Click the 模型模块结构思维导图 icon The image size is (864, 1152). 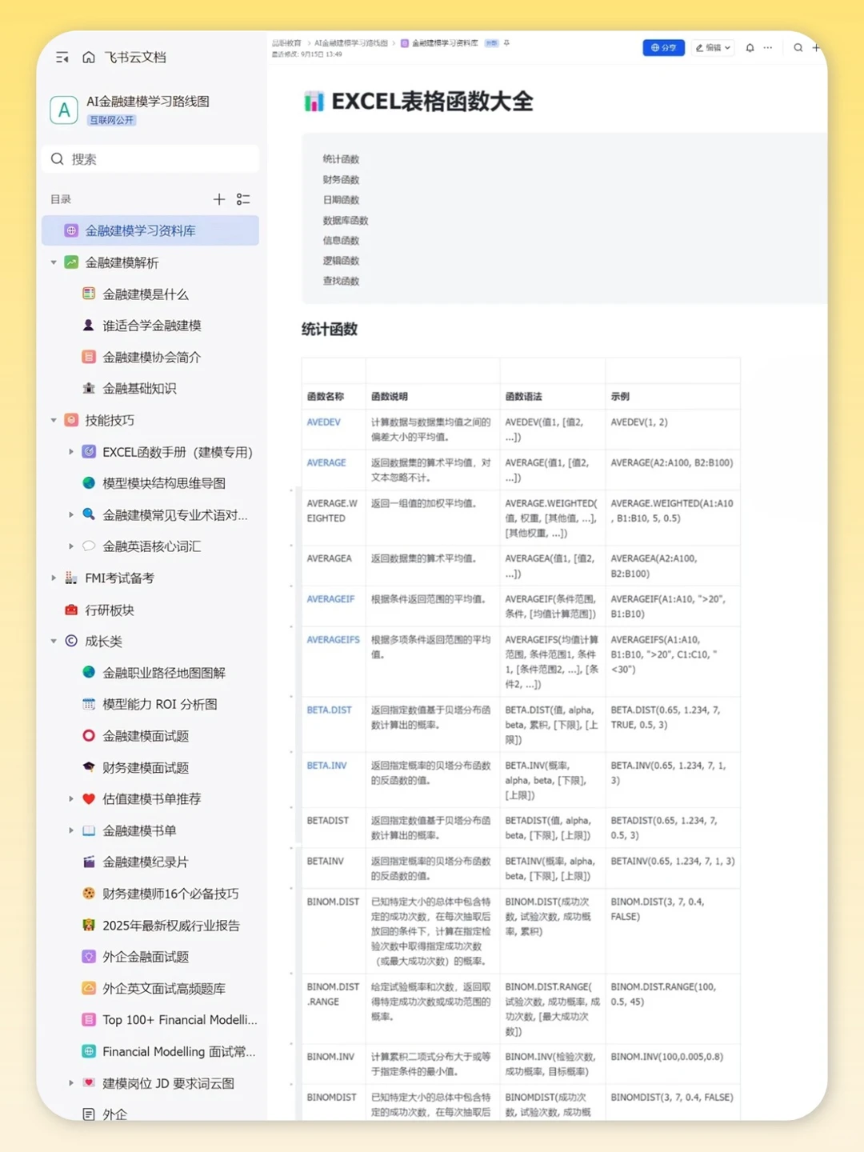(x=89, y=483)
